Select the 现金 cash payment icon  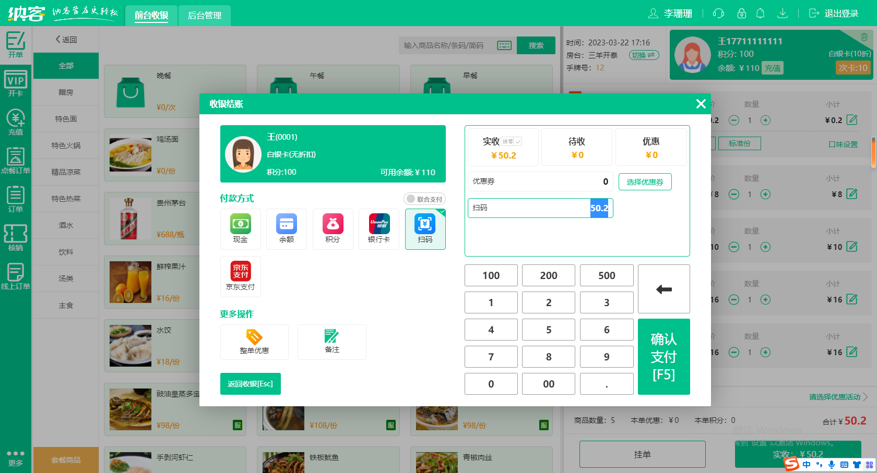(x=240, y=229)
